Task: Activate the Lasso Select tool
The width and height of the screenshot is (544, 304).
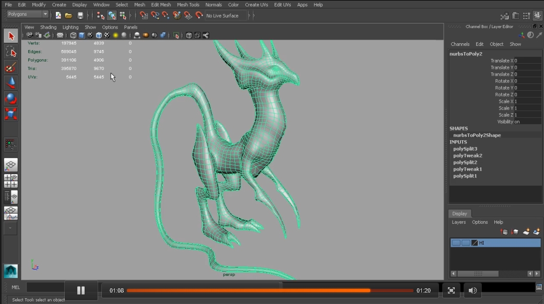Action: [11, 52]
